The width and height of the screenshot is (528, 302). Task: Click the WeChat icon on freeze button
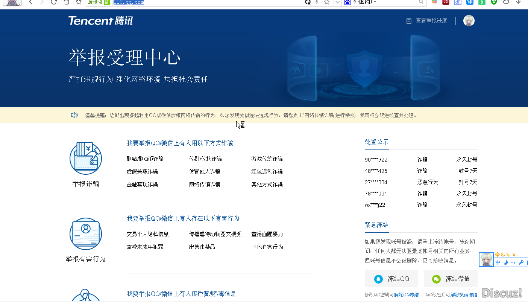click(x=436, y=279)
